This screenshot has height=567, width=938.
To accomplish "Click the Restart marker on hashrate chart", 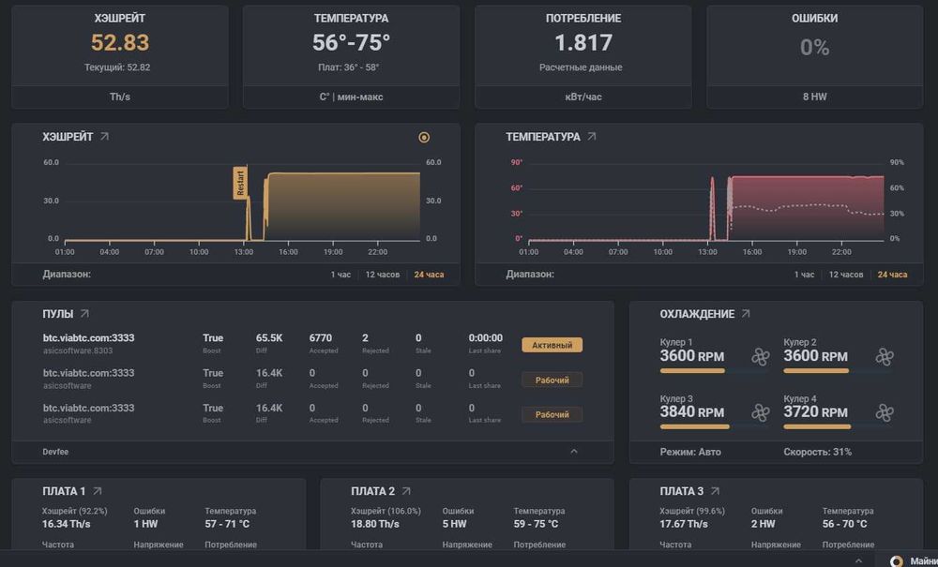I will [240, 184].
